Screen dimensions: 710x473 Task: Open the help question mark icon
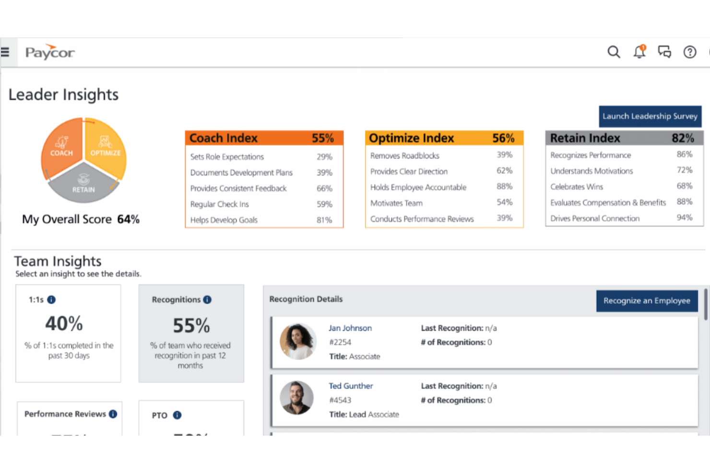coord(690,52)
